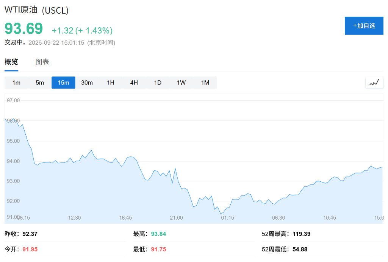Switch to the 图表 tab
This screenshot has width=388, height=262.
[x=42, y=62]
